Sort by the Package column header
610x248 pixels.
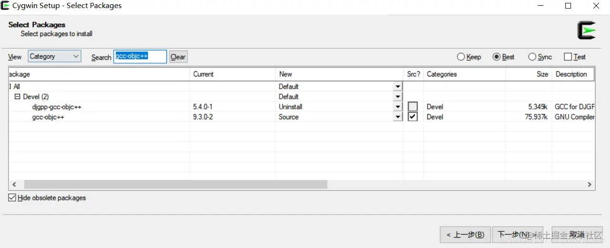[x=99, y=75]
